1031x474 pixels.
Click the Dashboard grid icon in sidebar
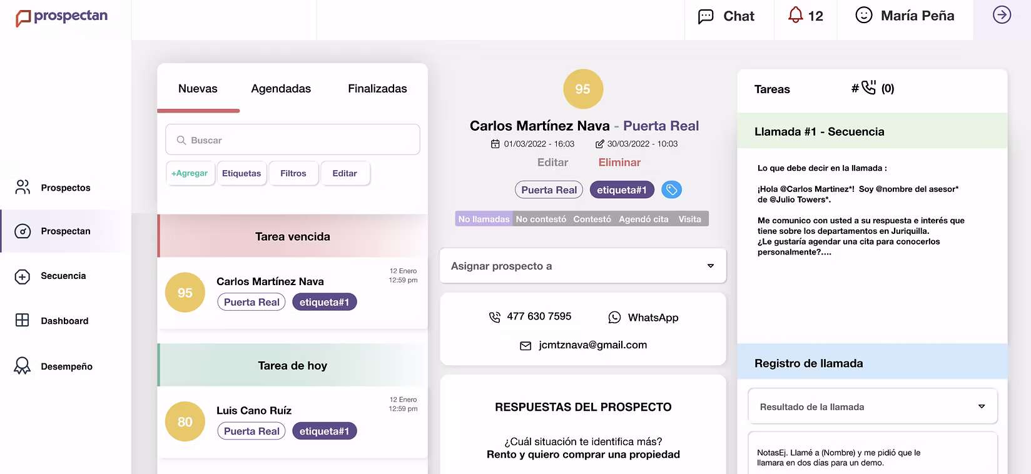23,320
